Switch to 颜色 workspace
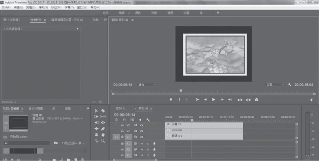This screenshot has height=161, width=319. pos(138,13)
